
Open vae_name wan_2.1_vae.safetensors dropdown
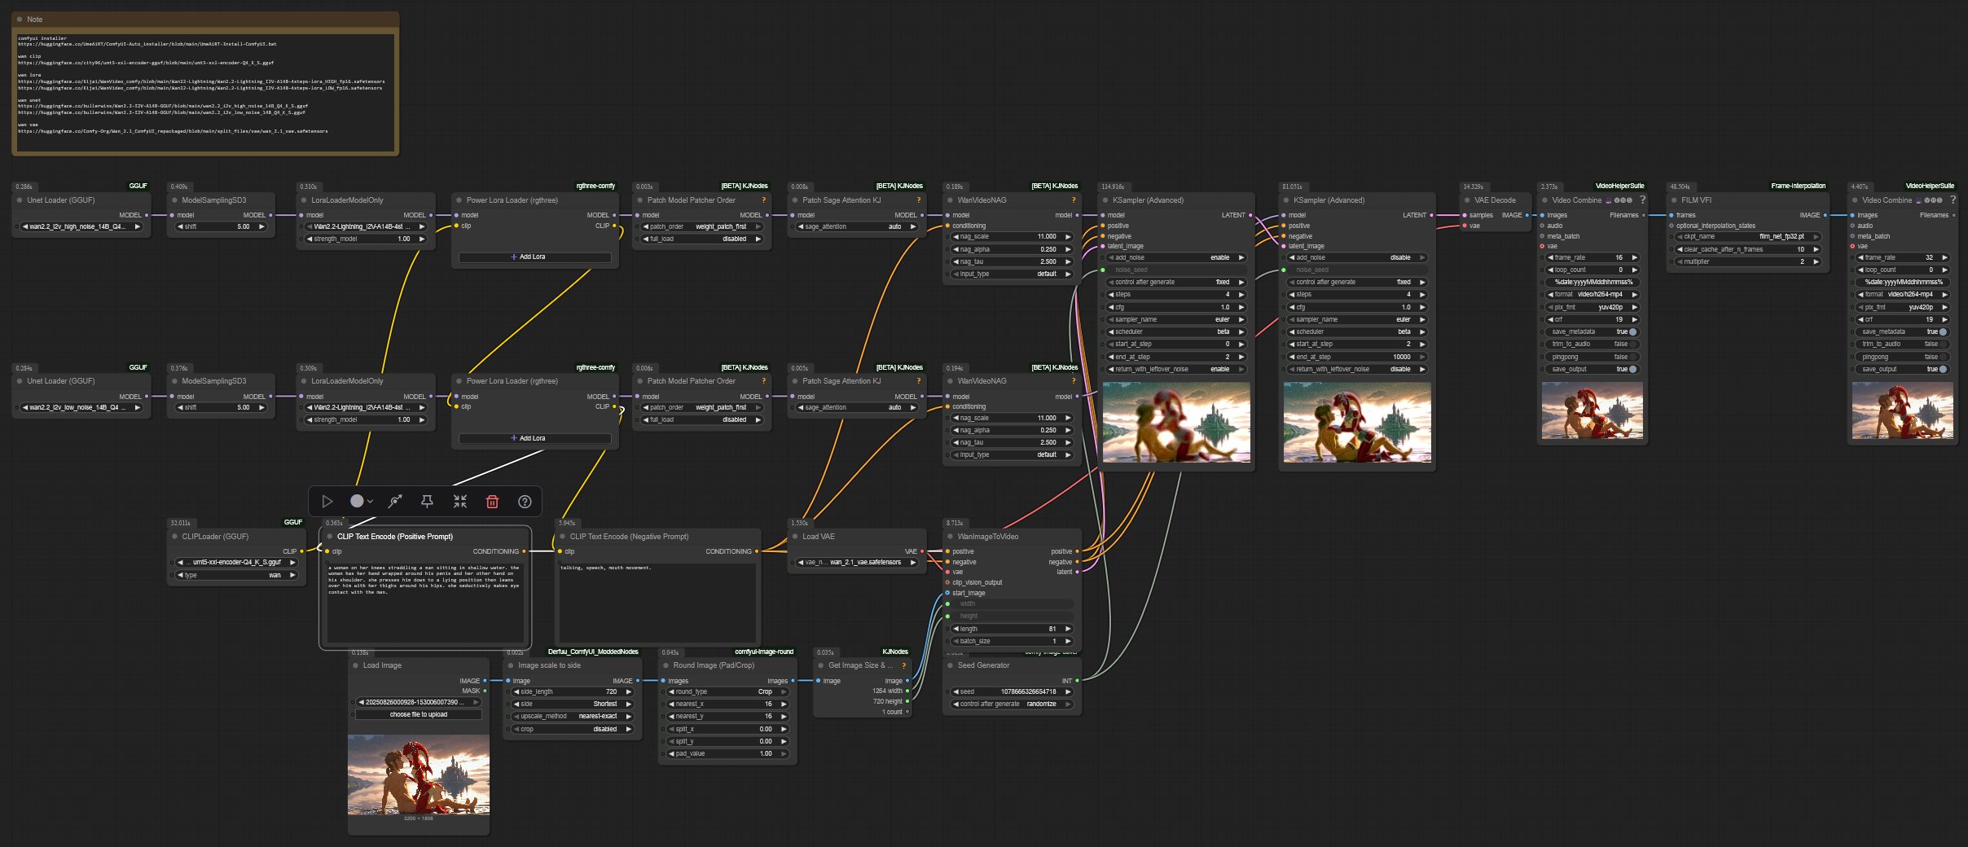click(857, 563)
